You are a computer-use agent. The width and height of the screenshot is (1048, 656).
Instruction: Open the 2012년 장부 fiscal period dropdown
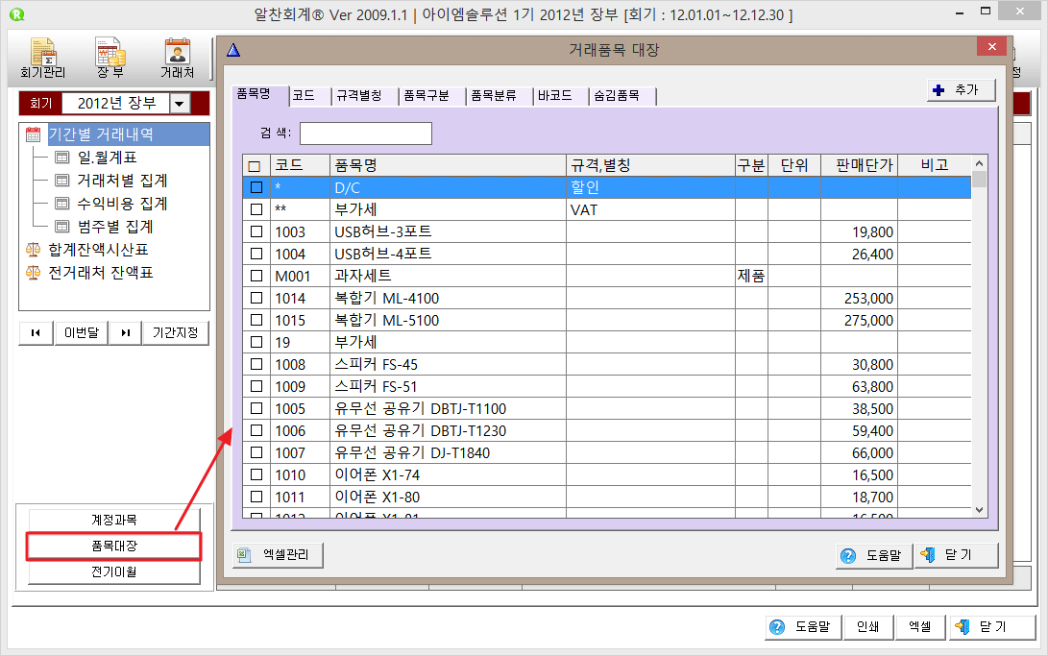[179, 104]
